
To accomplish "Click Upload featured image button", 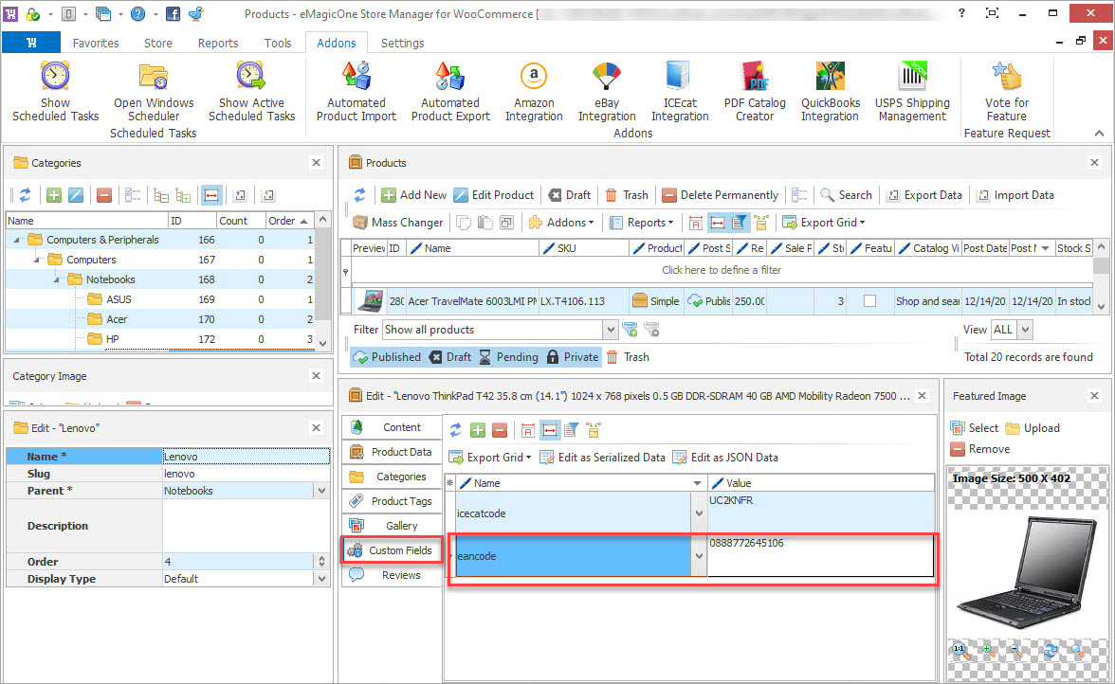I will [1032, 428].
